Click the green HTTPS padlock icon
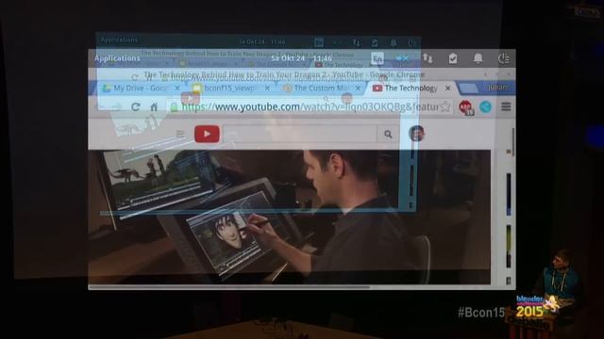This screenshot has width=604, height=339. pos(174,106)
